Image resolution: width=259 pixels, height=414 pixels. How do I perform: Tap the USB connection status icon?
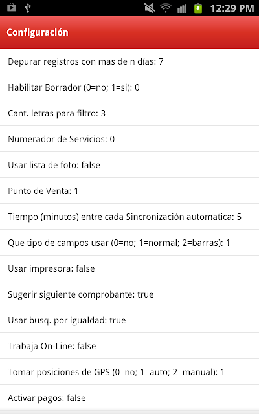click(x=27, y=8)
